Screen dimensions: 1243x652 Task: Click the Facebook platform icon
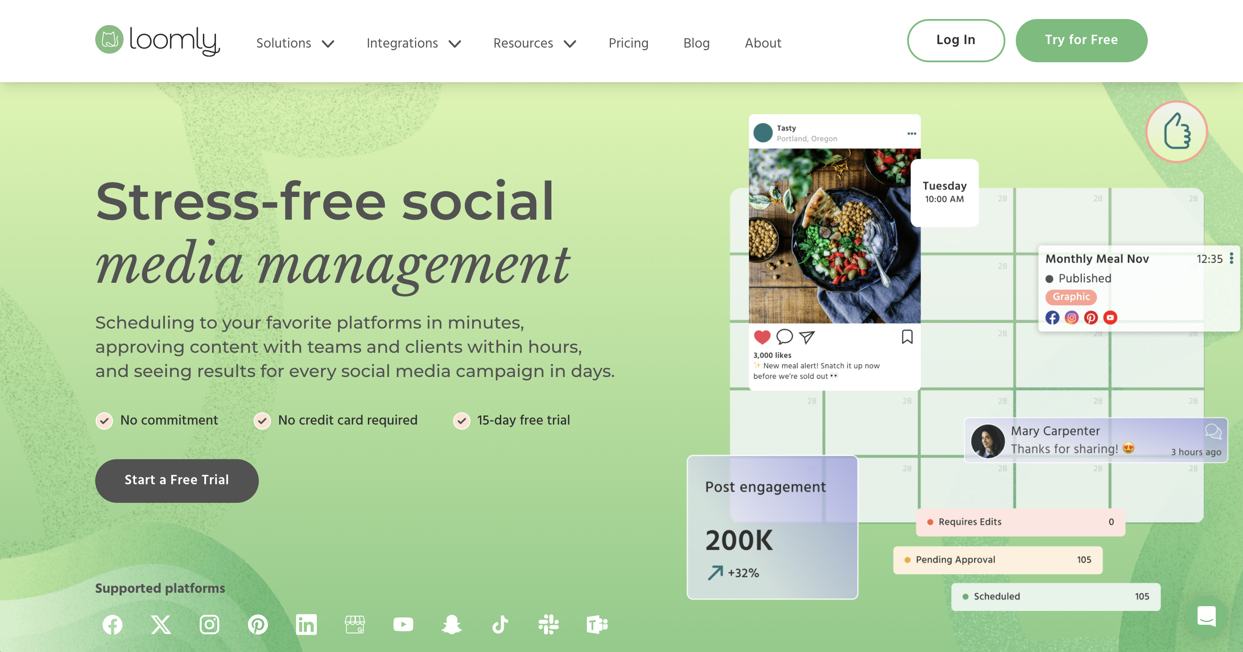112,623
